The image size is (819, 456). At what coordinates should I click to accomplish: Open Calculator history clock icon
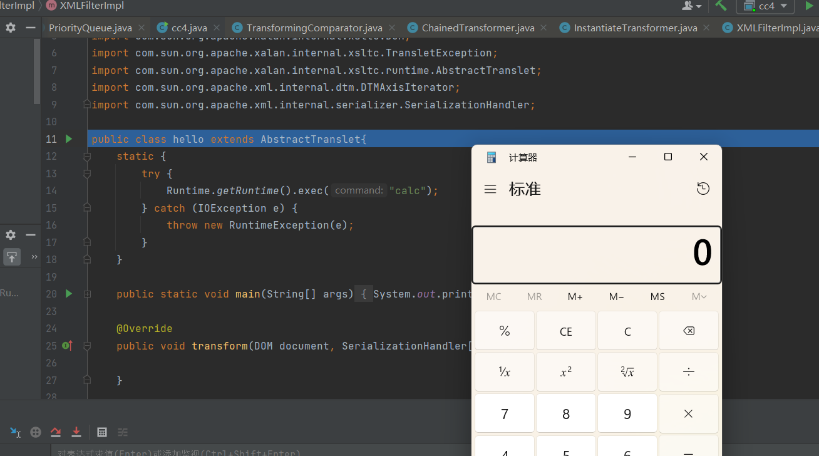(x=703, y=189)
